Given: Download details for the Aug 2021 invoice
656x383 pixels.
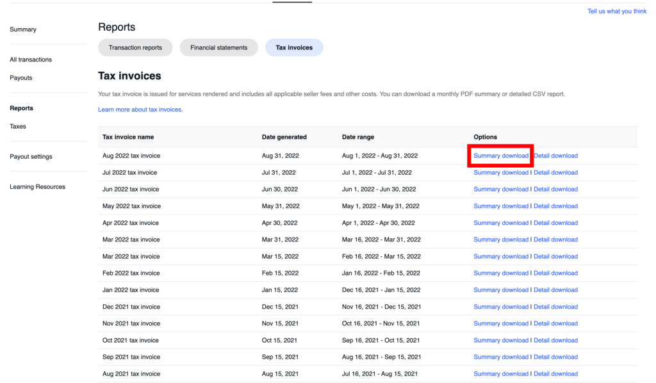Looking at the screenshot, I should click(555, 373).
